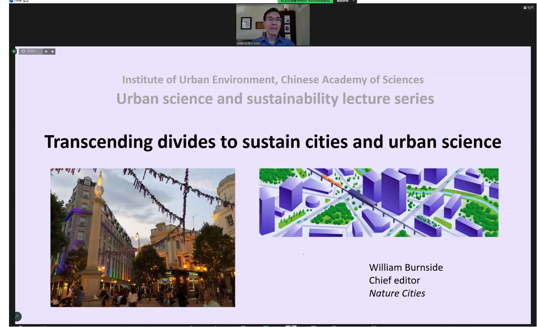This screenshot has width=537, height=327.
Task: Click the green annotate pencil icon
Action: pyautogui.click(x=17, y=316)
